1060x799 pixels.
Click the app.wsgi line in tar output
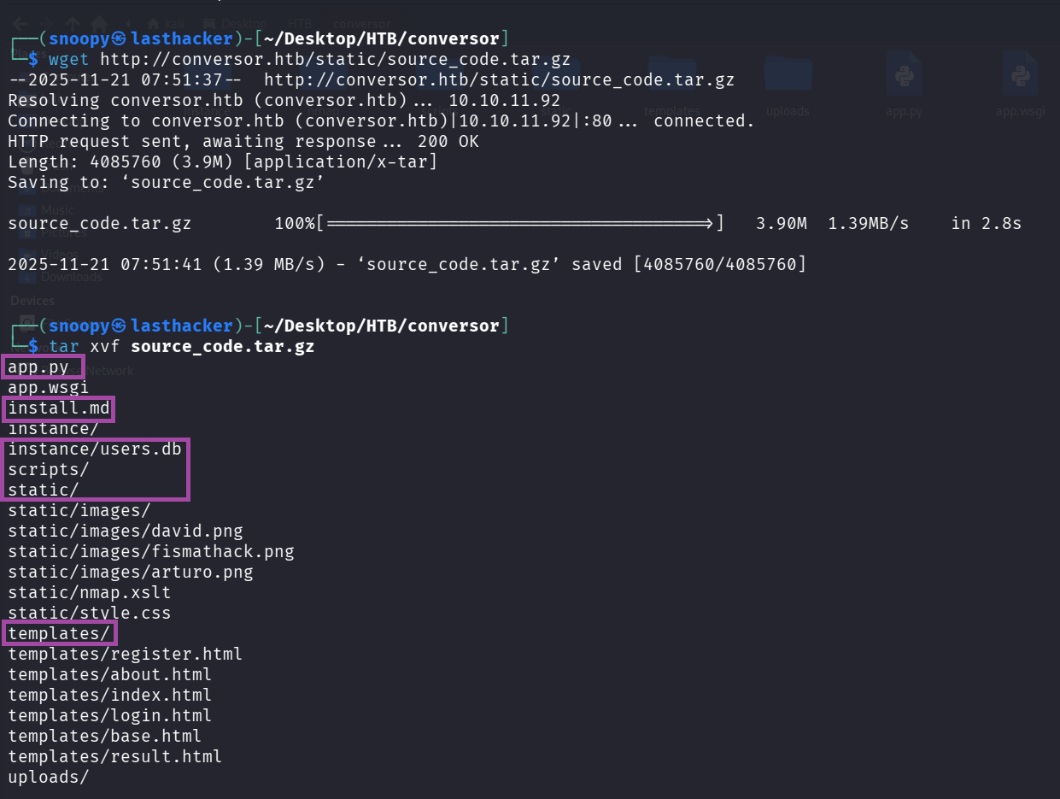coord(49,388)
